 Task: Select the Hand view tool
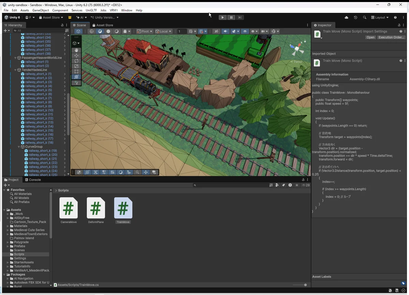76,50
